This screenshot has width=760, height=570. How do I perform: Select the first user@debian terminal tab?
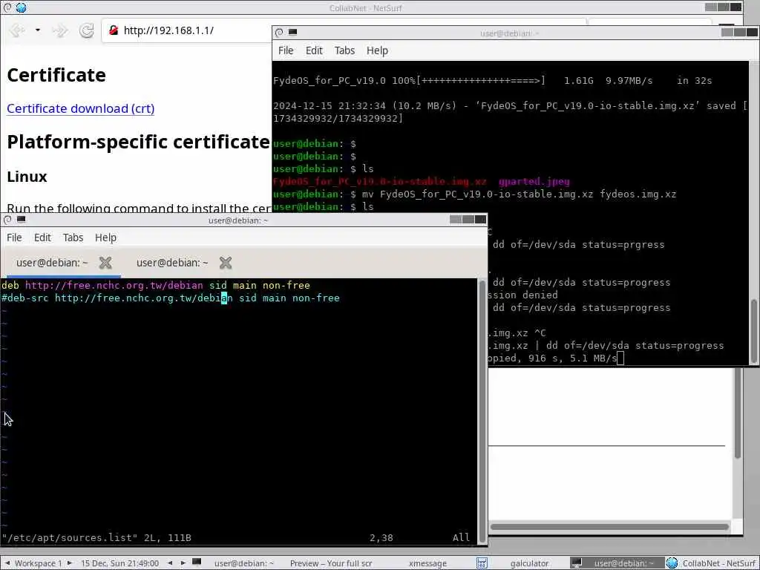click(52, 263)
